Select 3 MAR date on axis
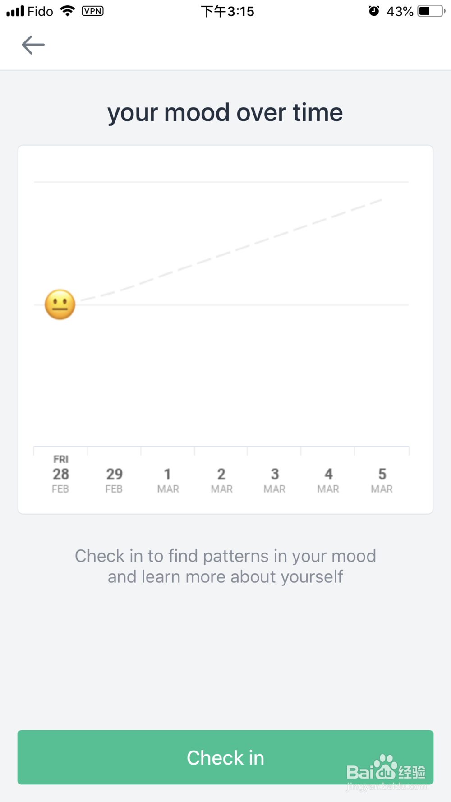Viewport: 451px width, 802px height. [275, 480]
